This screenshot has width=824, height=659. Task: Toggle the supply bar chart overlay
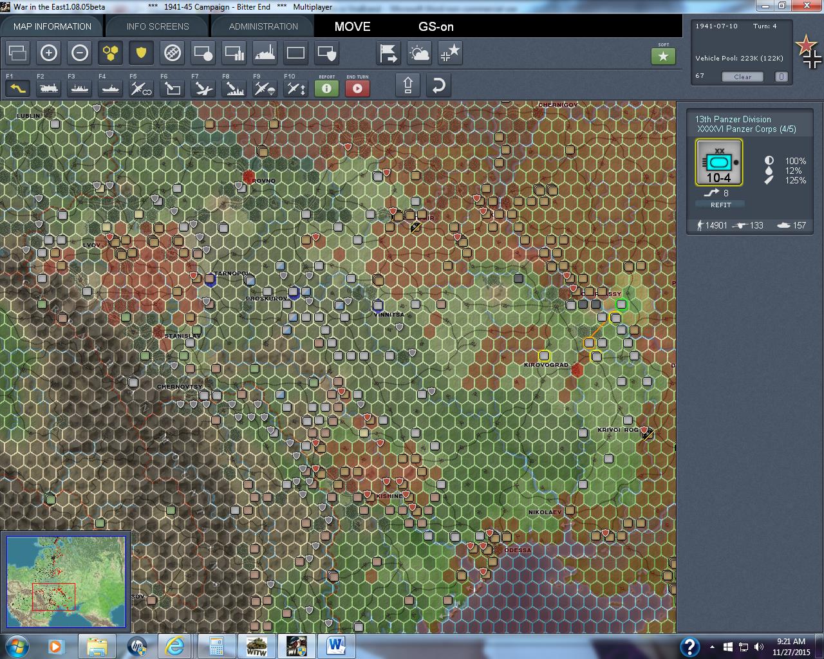point(234,53)
